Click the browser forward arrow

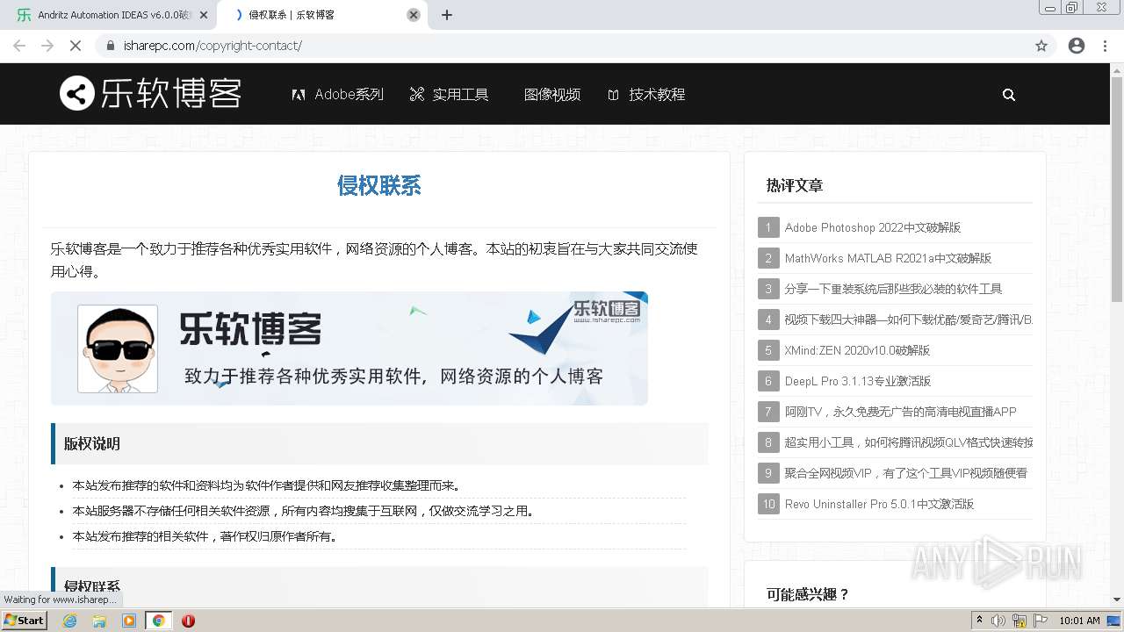pyautogui.click(x=47, y=46)
